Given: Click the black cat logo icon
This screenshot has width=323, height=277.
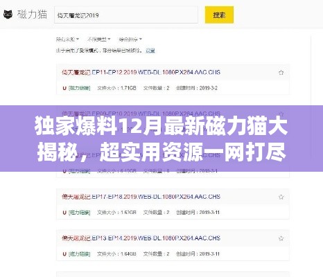Looking at the screenshot, I should pyautogui.click(x=8, y=15).
